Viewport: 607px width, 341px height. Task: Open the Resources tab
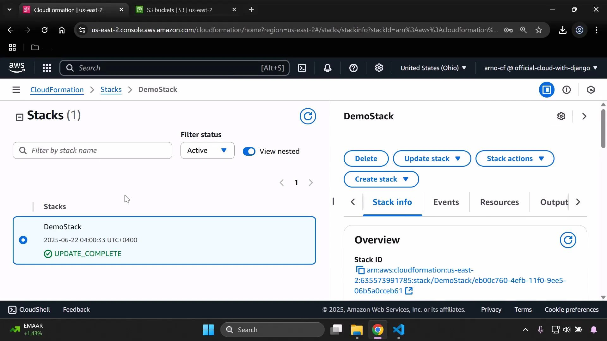(499, 202)
